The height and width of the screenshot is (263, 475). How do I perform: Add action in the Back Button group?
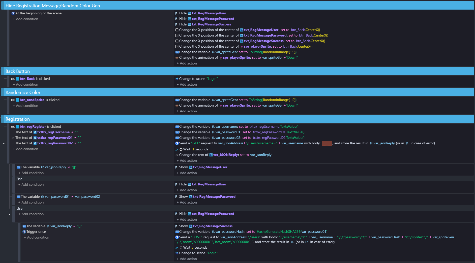point(187,85)
